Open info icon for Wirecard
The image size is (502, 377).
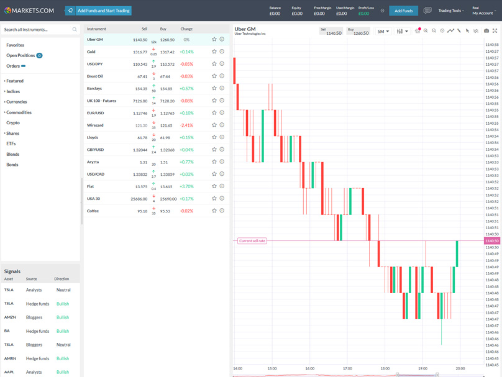[222, 125]
